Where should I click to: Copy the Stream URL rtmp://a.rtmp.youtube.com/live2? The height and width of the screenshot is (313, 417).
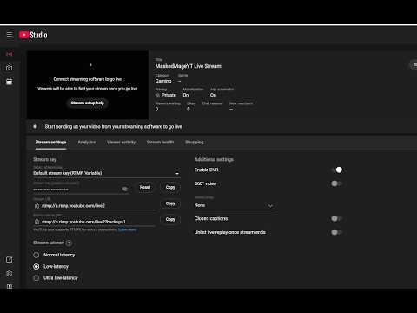tap(170, 203)
